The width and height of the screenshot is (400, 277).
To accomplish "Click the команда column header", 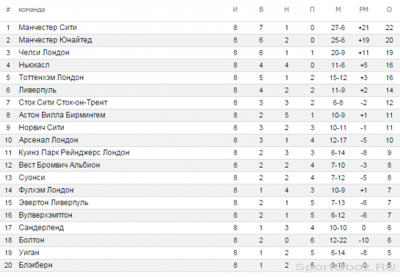I will point(31,10).
